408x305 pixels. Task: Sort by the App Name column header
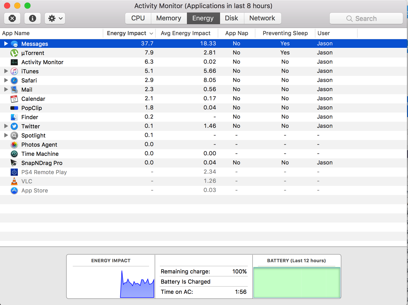click(x=51, y=33)
